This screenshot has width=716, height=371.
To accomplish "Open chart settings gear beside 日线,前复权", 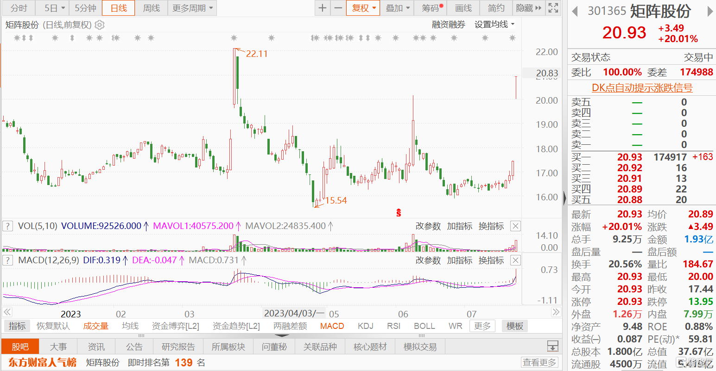I will point(100,25).
